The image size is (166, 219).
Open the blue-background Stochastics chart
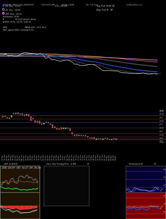[x=146, y=179]
